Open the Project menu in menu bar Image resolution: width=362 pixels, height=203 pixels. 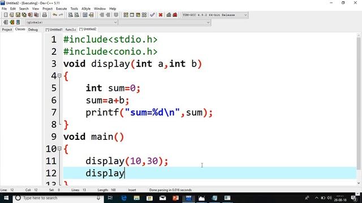48,9
